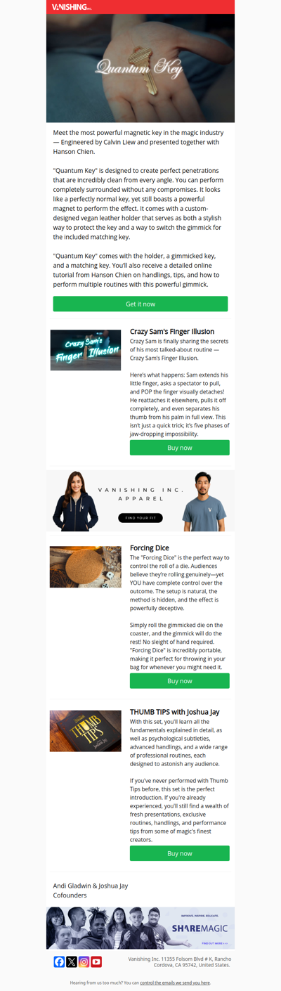Buy now under Forcing Dice
The width and height of the screenshot is (281, 991).
[180, 681]
